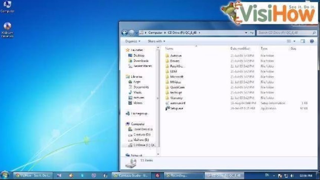Click Libraries in the navigation pane

134,76
